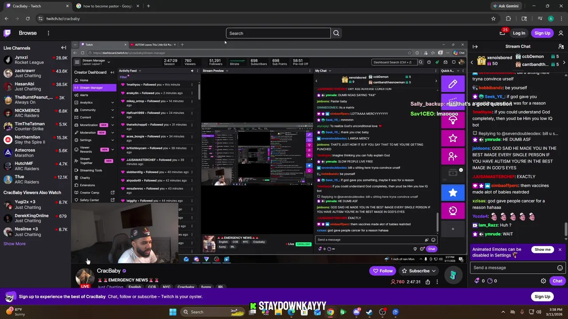The height and width of the screenshot is (319, 568).
Task: Click Show me for animated emotes
Action: [542, 249]
